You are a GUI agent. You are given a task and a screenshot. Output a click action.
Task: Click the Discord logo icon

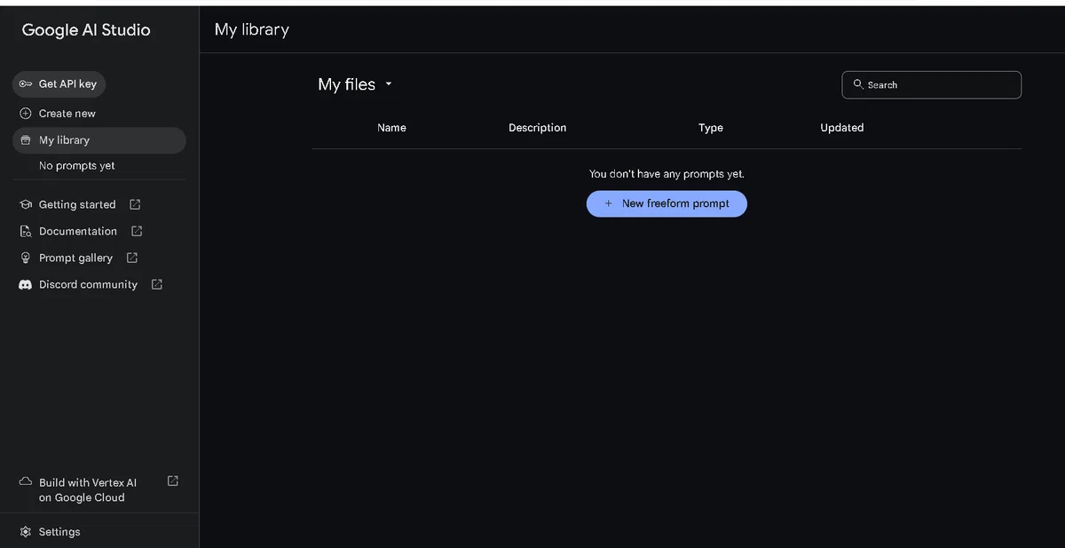tap(26, 285)
